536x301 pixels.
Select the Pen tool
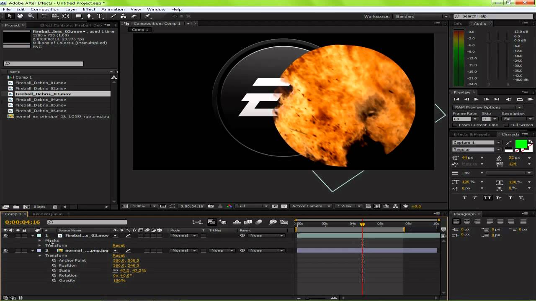click(89, 16)
